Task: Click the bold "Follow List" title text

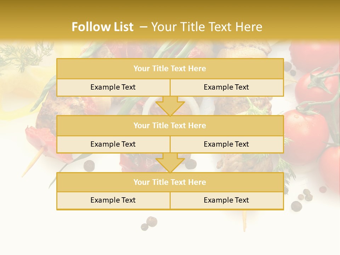Action: 102,27
